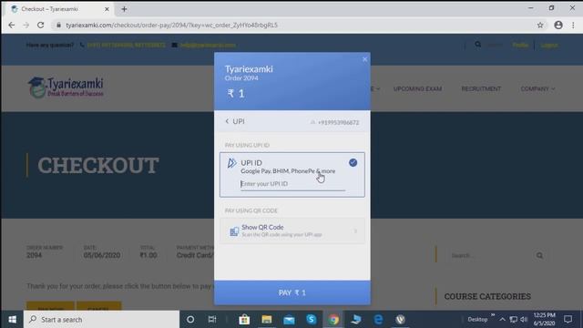583x328 pixels.
Task: Click the sidebar search magnifier button
Action: coord(539,255)
